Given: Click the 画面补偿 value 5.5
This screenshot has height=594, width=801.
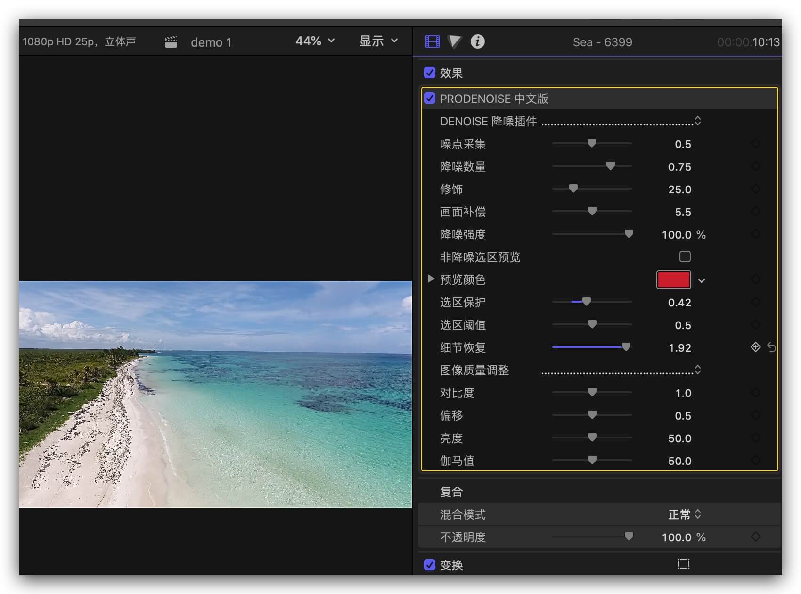Looking at the screenshot, I should click(x=683, y=212).
